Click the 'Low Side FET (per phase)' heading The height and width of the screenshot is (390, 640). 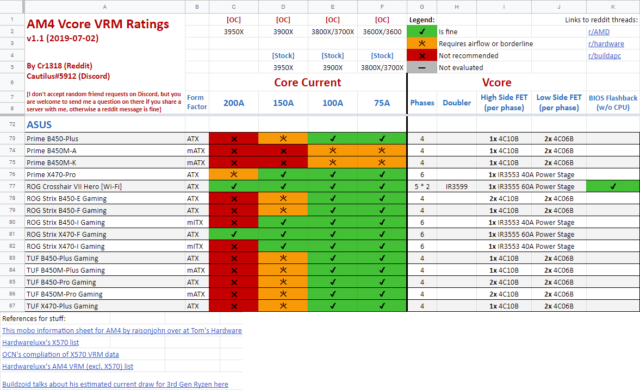pos(559,103)
